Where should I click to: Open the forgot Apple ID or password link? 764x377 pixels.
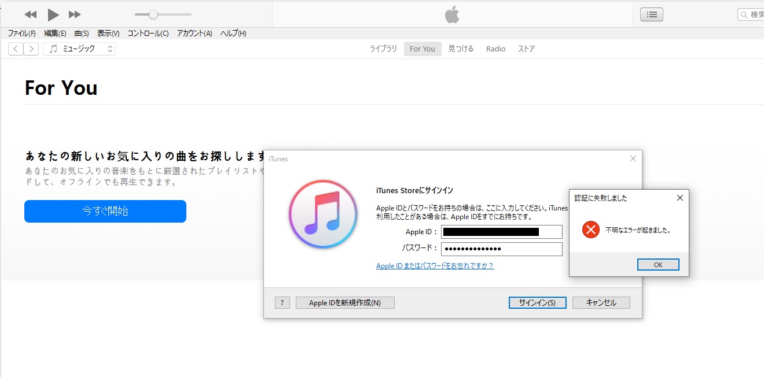(435, 266)
